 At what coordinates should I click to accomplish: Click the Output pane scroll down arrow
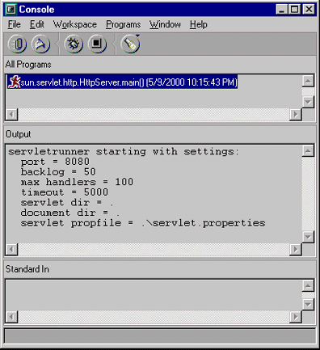pos(308,237)
